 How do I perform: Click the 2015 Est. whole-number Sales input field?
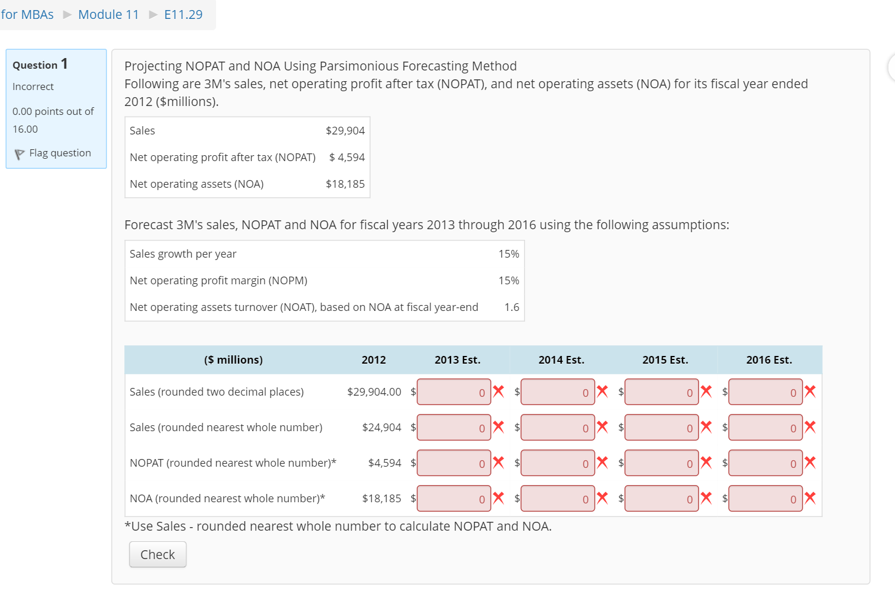(x=661, y=427)
